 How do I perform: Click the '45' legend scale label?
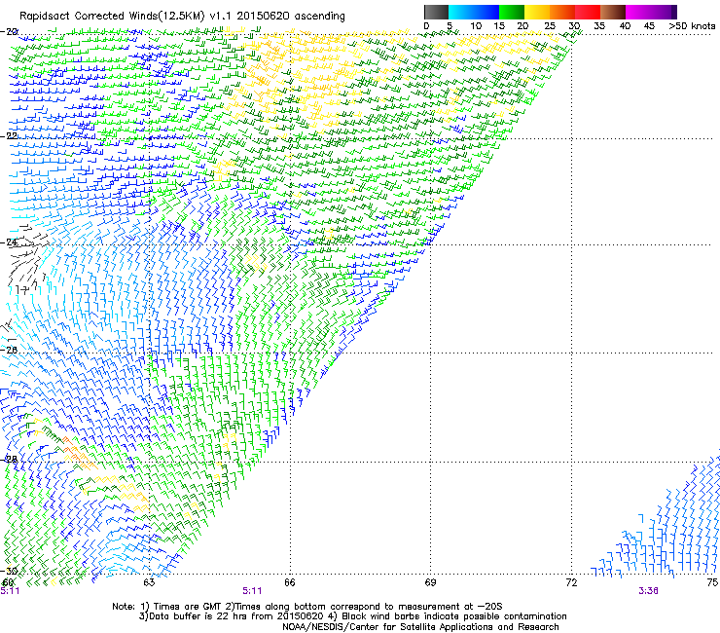point(649,26)
